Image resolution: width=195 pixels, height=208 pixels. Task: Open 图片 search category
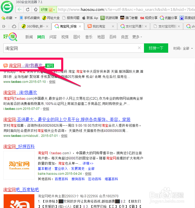click(77, 37)
